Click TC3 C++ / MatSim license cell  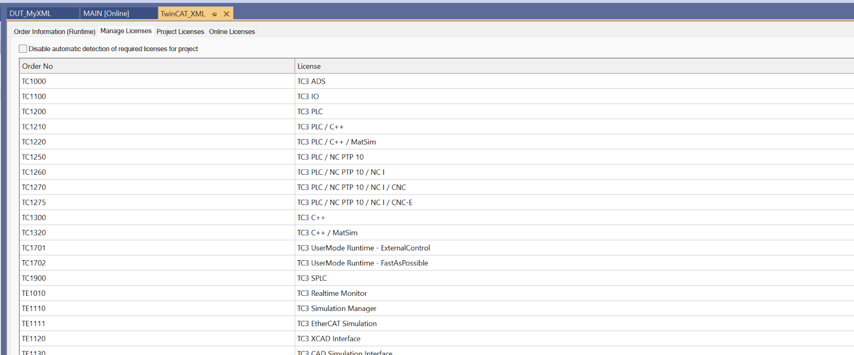click(x=574, y=232)
